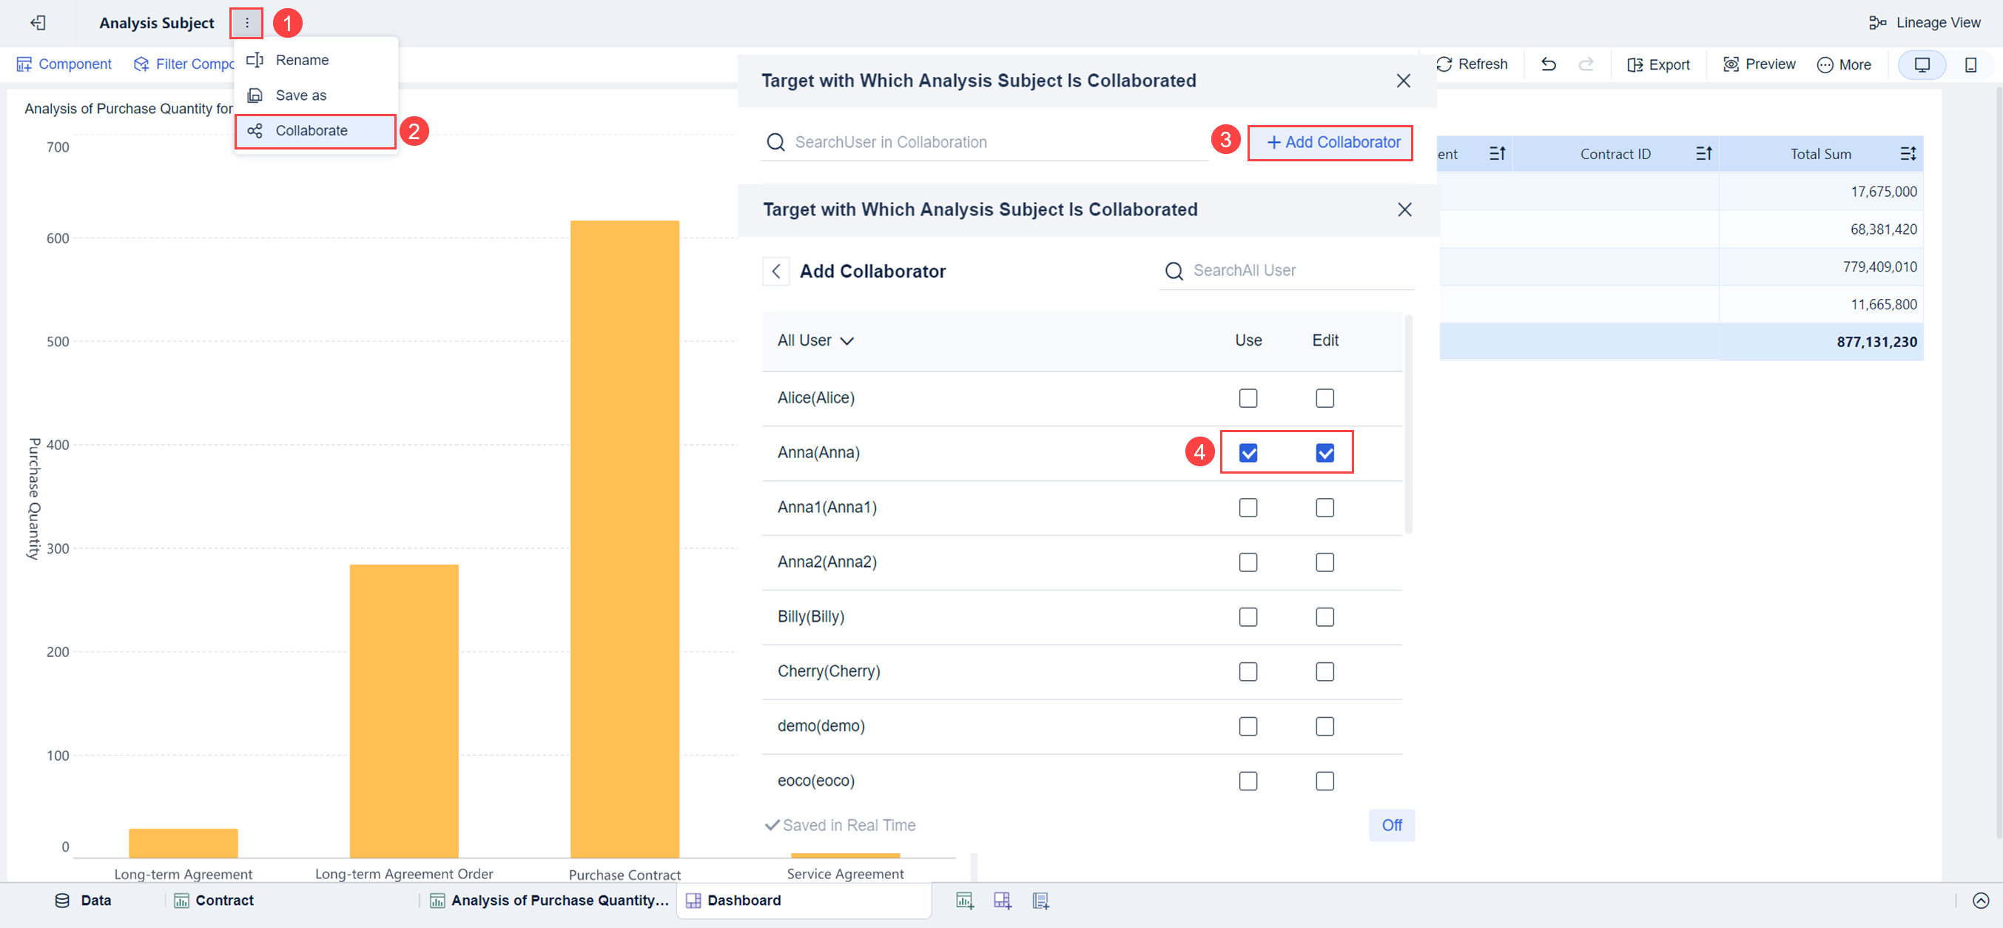Open Lineage View
Viewport: 2003px width, 928px height.
point(1926,22)
